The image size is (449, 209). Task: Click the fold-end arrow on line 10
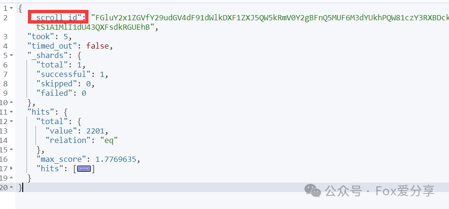11,102
